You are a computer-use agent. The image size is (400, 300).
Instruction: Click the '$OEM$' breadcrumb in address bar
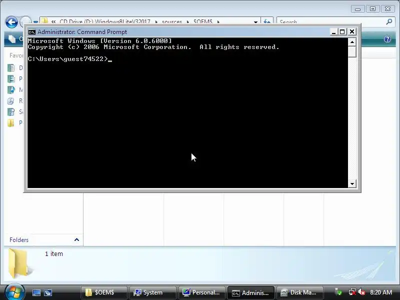pyautogui.click(x=203, y=22)
